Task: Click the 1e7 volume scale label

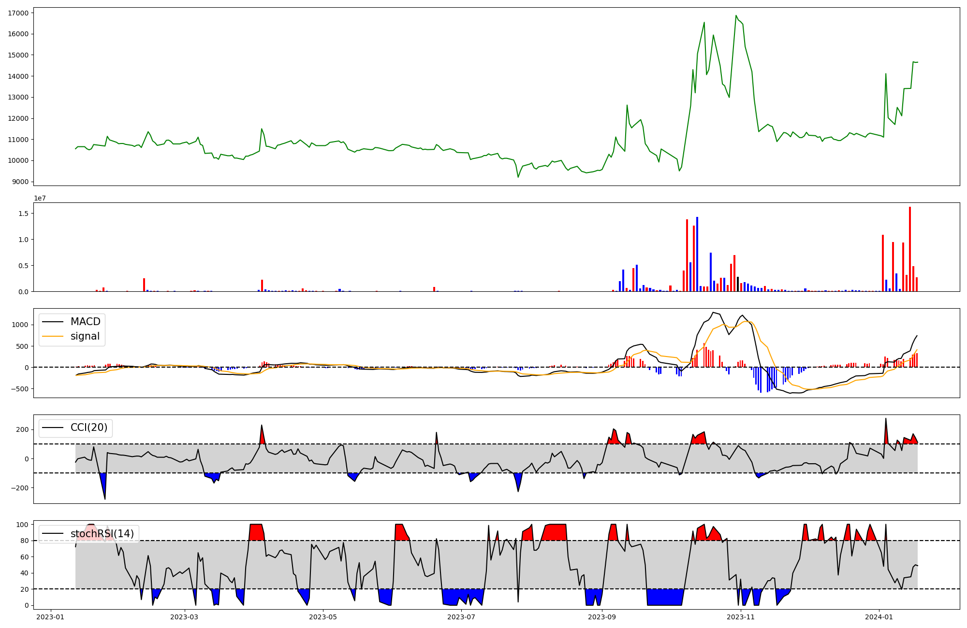Action: click(x=40, y=198)
